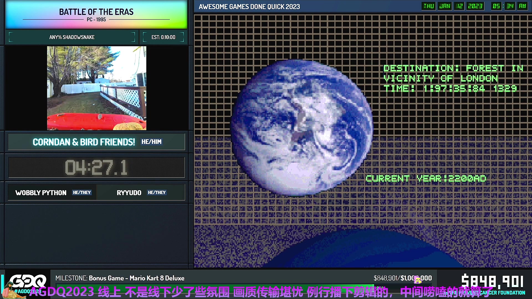Select WOBBLY PYTHON commentator label
This screenshot has height=299, width=532.
[x=40, y=192]
